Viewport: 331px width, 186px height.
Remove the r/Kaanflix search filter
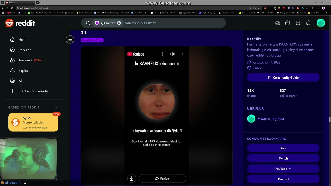(119, 23)
